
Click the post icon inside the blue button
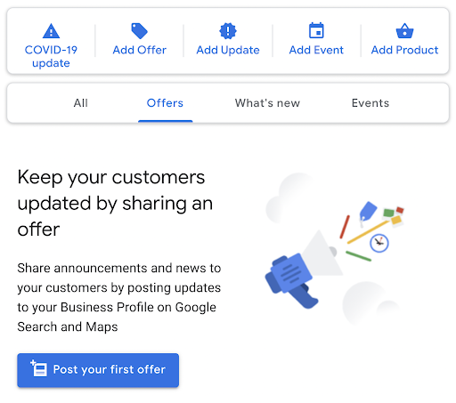(38, 368)
